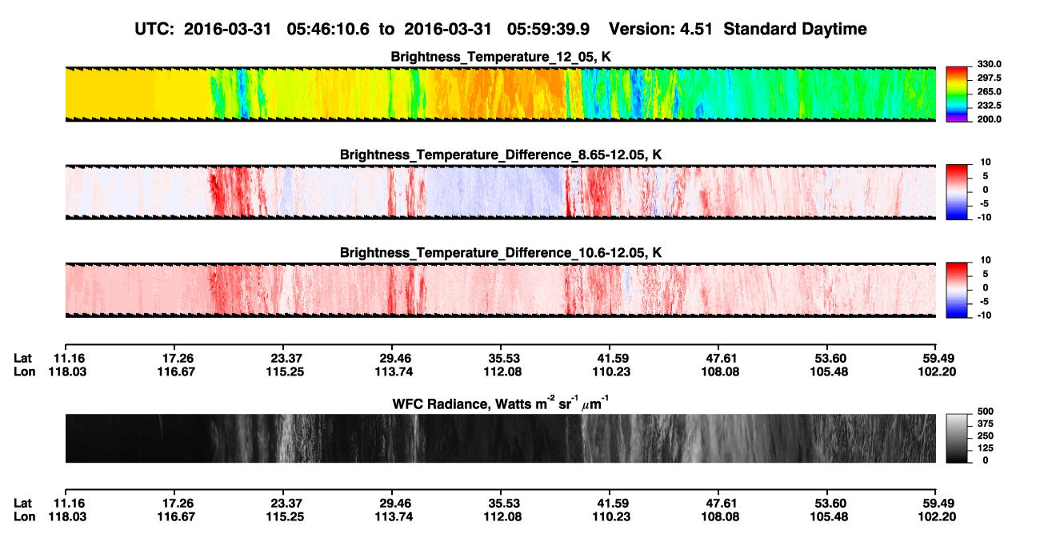Click upper axis longitude value 105.48
Screen dimensions: 1040x534
[827, 372]
